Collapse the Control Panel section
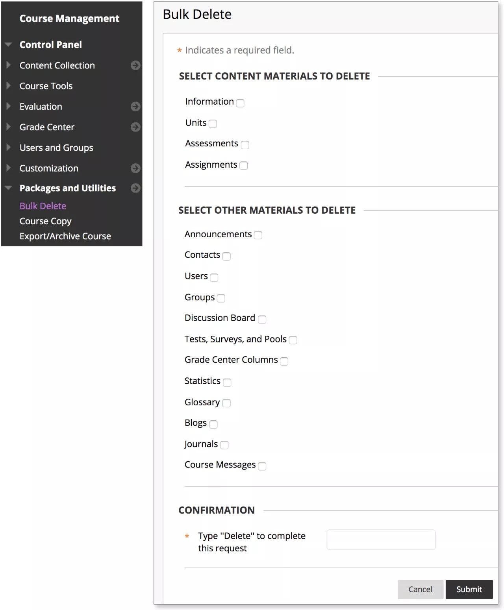Screen dimensions: 504x610 pyautogui.click(x=8, y=44)
